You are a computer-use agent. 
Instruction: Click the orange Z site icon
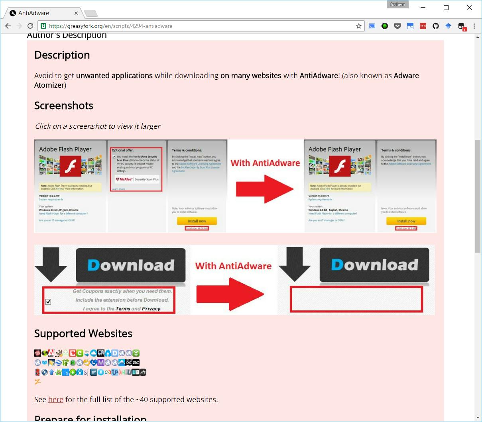(x=37, y=382)
